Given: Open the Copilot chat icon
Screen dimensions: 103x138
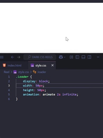Looking at the screenshot, I should [61, 57].
